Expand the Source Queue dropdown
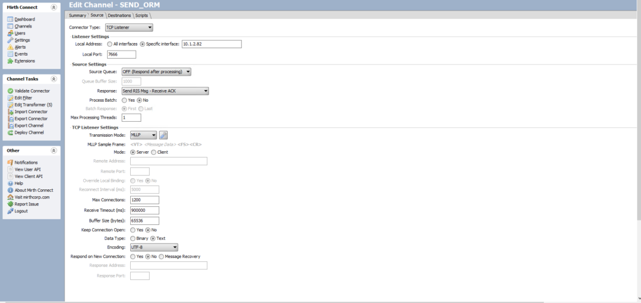Viewport: 641px width, 303px height. [156, 72]
